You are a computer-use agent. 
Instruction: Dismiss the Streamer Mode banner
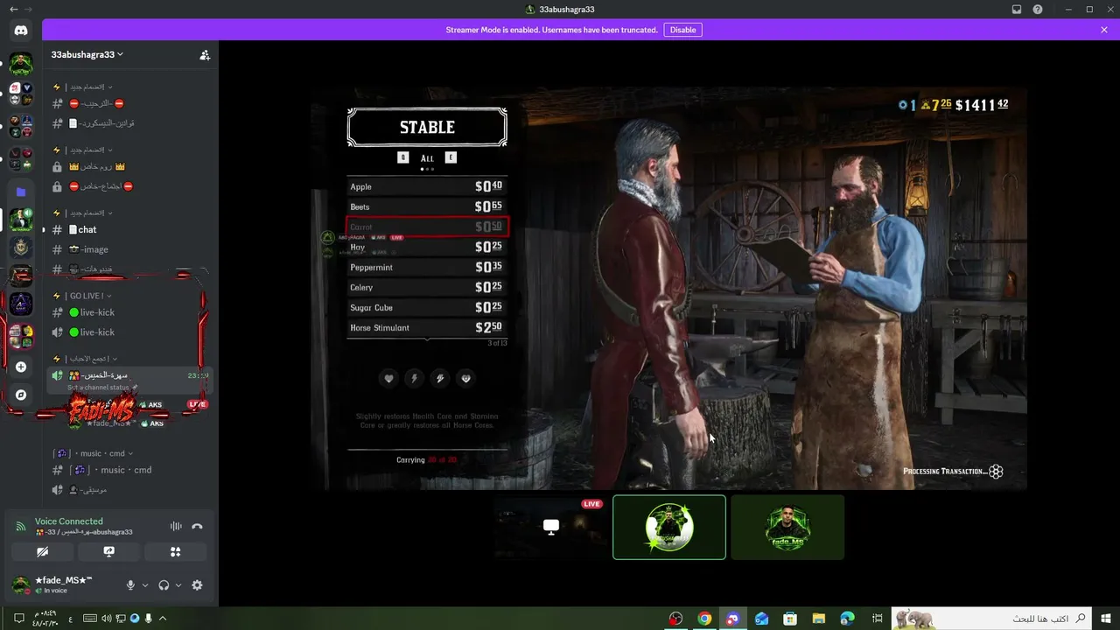pyautogui.click(x=1104, y=30)
